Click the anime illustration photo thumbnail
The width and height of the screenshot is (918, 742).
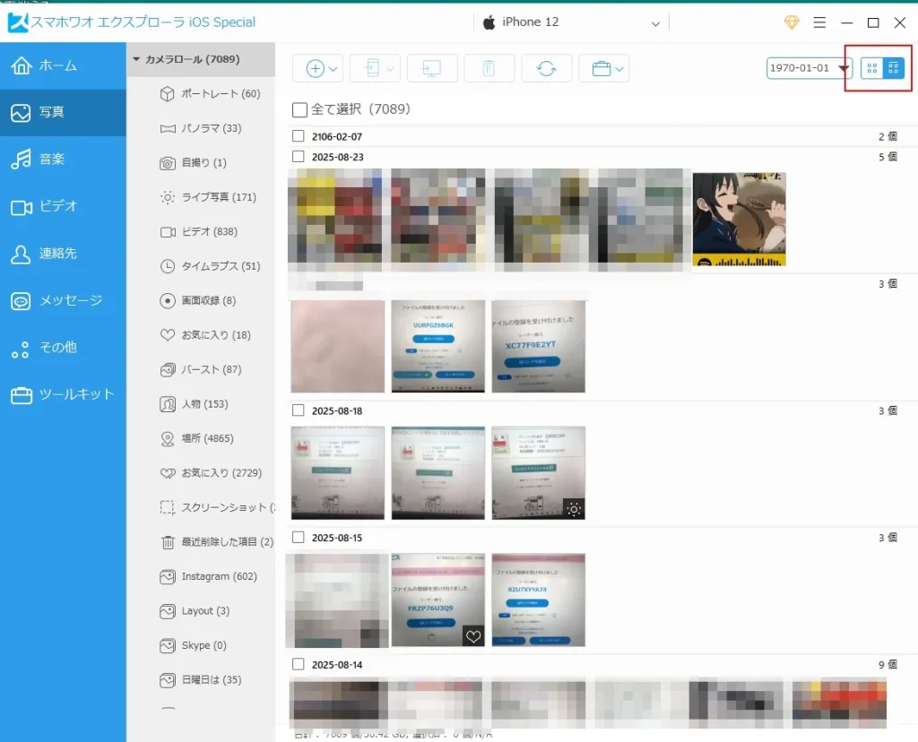pyautogui.click(x=739, y=220)
